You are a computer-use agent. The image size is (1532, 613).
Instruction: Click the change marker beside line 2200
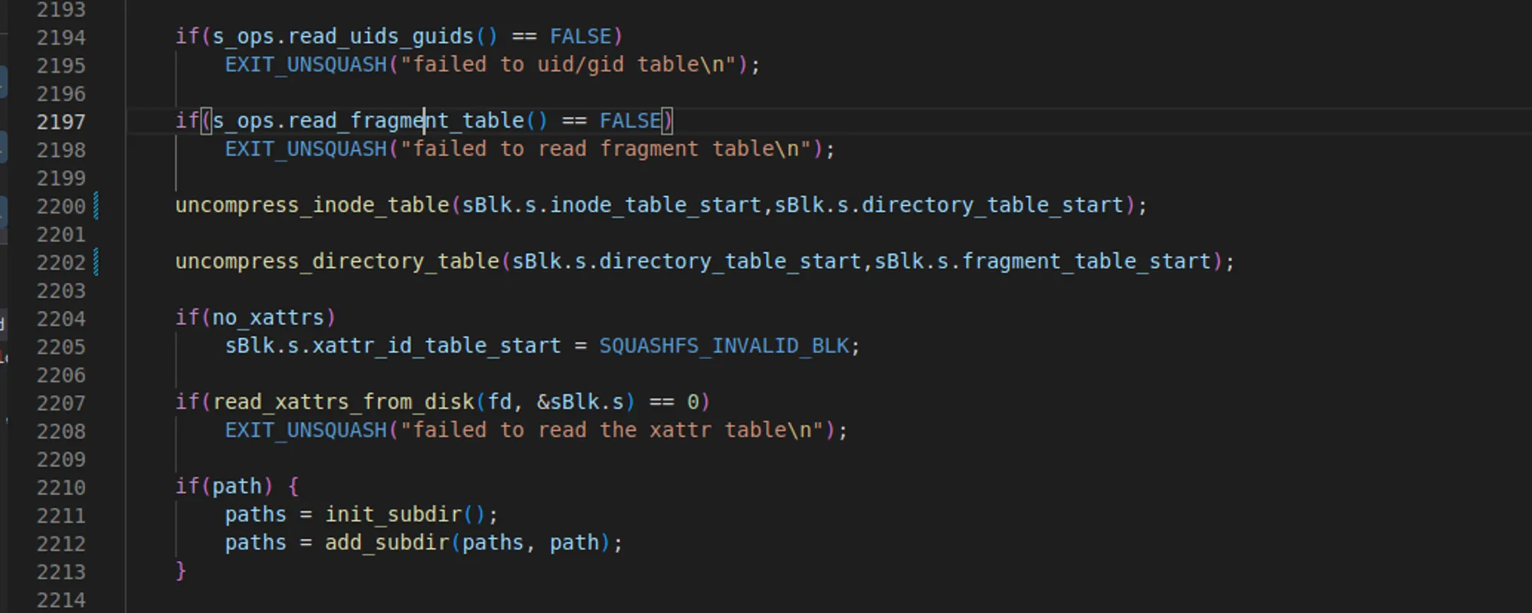(x=96, y=207)
